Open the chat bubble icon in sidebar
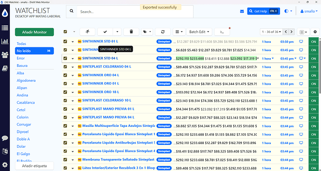The width and height of the screenshot is (321, 171). tap(5, 138)
